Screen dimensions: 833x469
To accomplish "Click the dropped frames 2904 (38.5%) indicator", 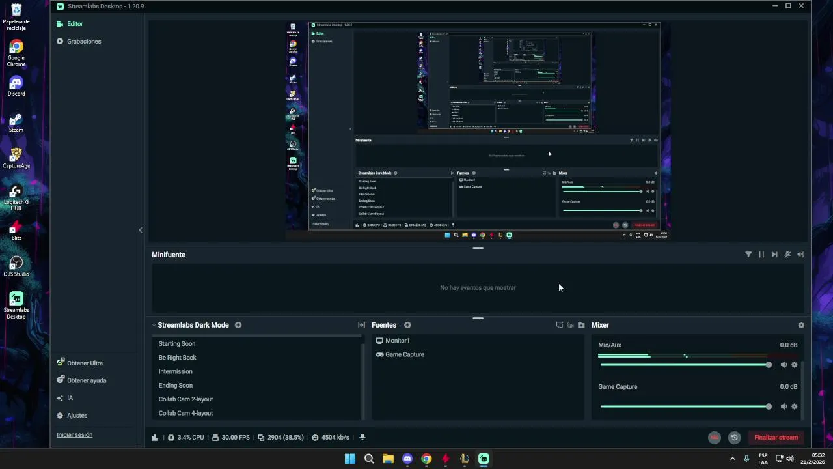I will click(x=280, y=438).
